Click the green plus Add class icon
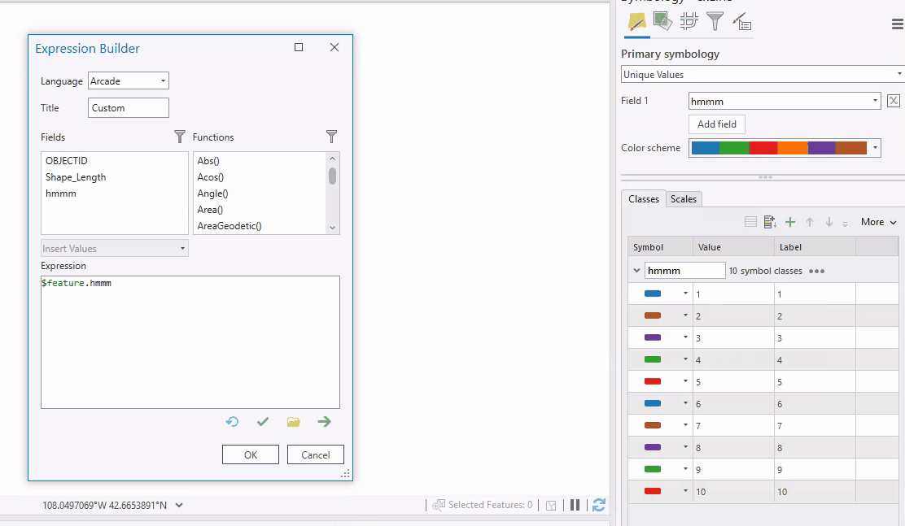This screenshot has width=905, height=526. point(790,222)
